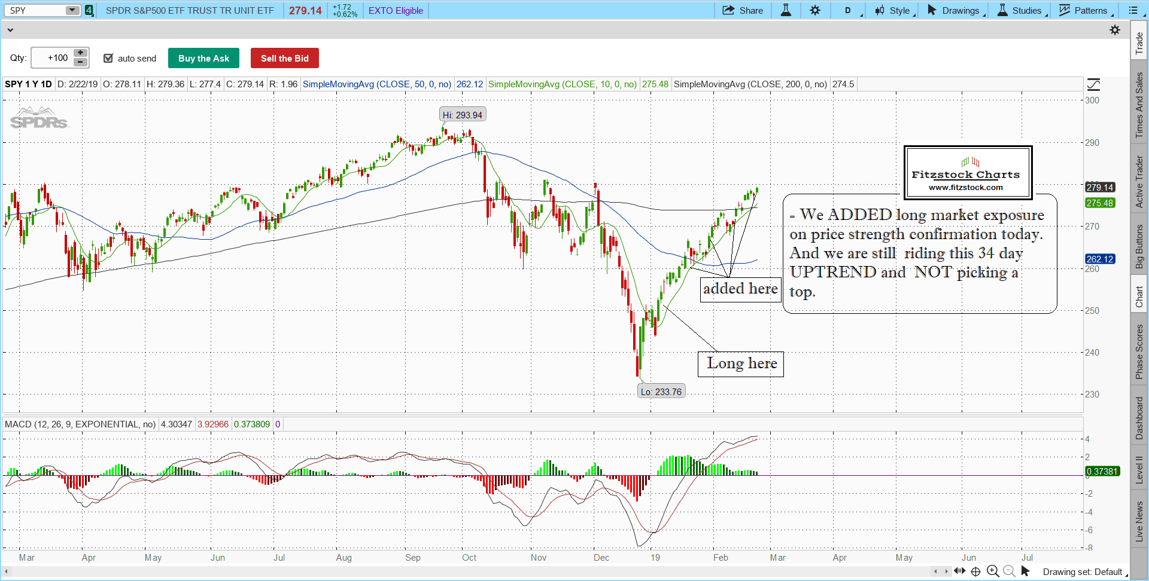Open the flask Edit Studies icon

786,10
